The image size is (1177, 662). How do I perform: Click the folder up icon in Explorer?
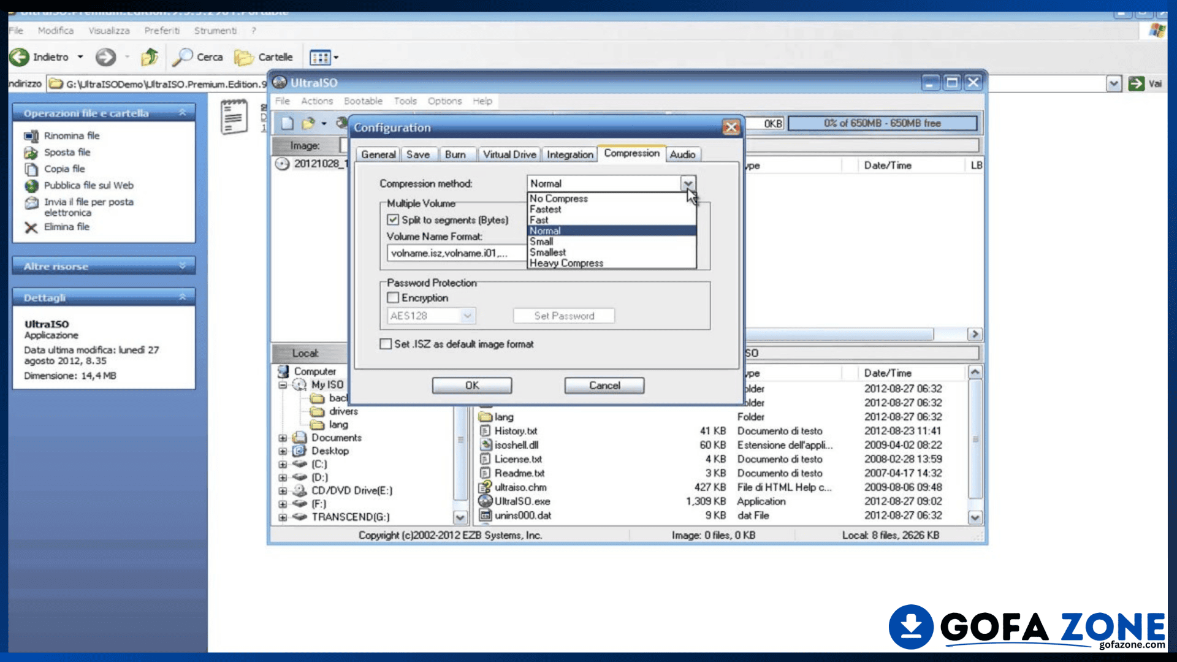click(x=150, y=57)
